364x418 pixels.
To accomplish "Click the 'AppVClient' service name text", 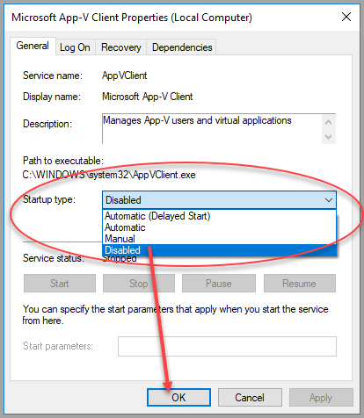I will [x=124, y=76].
